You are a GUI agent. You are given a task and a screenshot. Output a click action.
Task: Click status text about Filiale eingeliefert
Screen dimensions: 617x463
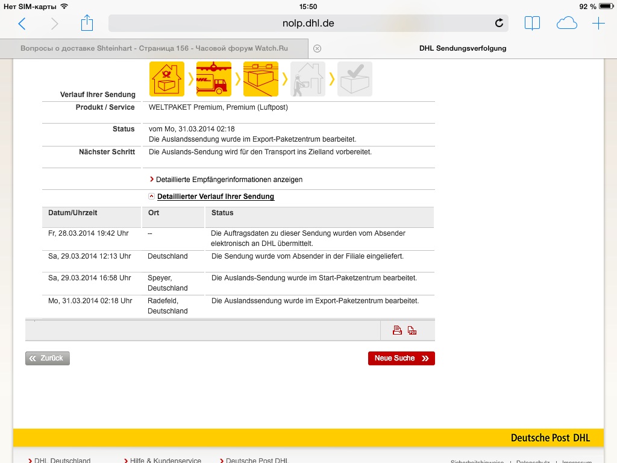(307, 256)
